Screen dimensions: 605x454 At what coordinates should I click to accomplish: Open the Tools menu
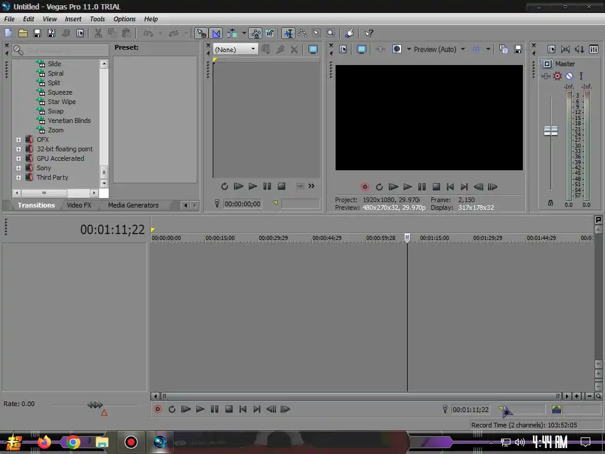[x=97, y=19]
